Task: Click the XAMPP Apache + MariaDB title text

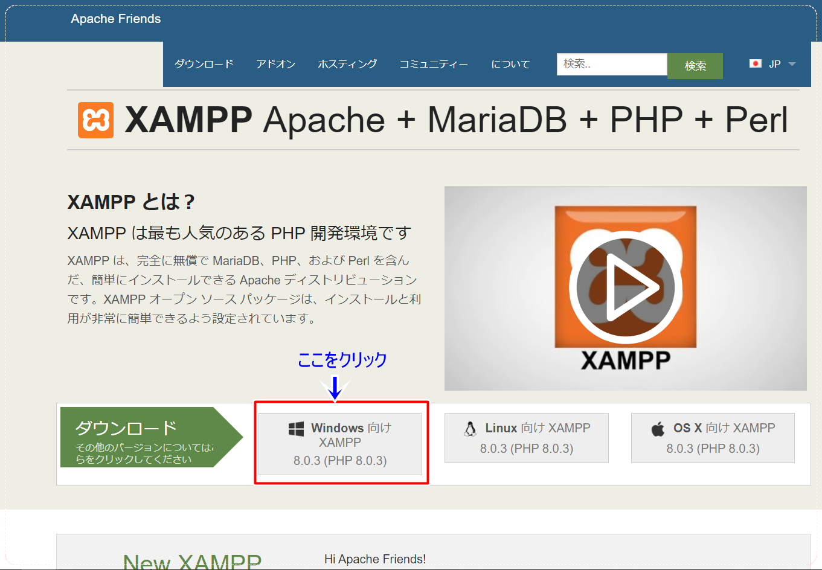Action: [457, 120]
